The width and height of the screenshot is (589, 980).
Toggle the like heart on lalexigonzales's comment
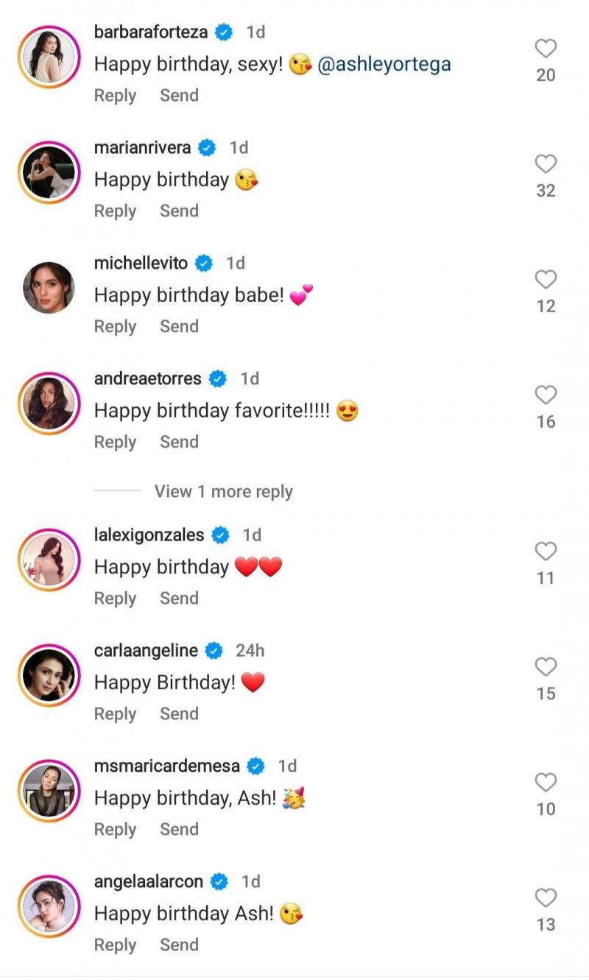546,551
